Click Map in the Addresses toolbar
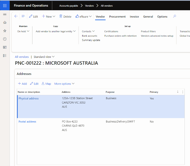190x166 pixels. 46,84
